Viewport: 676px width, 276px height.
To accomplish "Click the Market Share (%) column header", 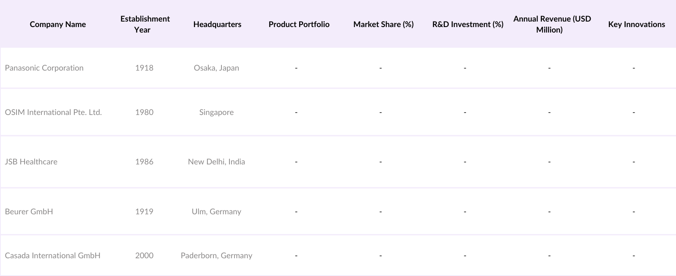I will (383, 24).
